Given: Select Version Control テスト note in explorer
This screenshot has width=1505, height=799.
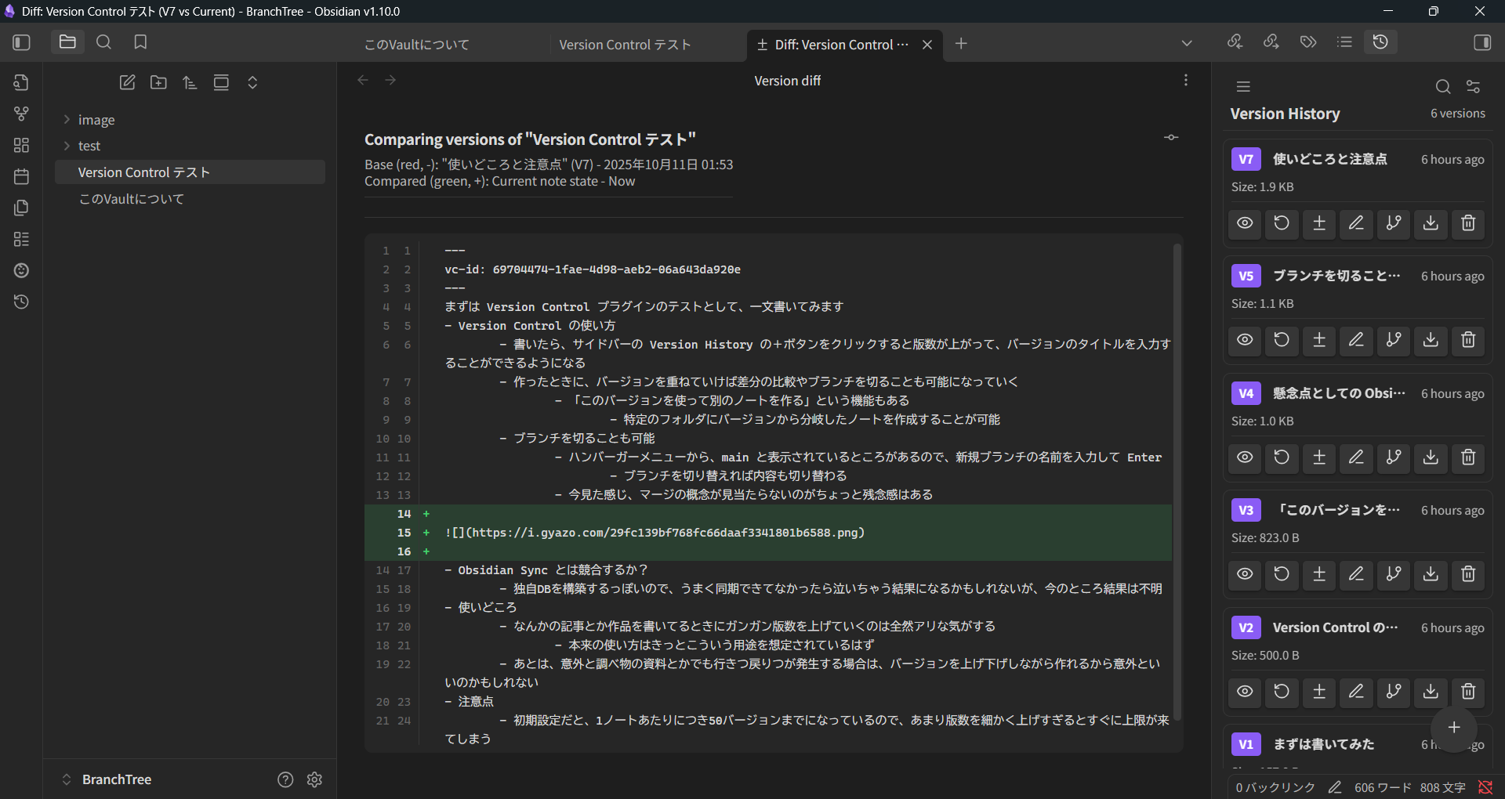Looking at the screenshot, I should pos(190,172).
